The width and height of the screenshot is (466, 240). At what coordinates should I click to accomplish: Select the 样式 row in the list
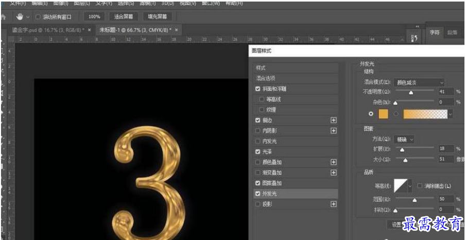tap(296, 68)
